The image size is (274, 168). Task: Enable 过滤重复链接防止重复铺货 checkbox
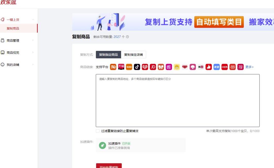[97, 131]
